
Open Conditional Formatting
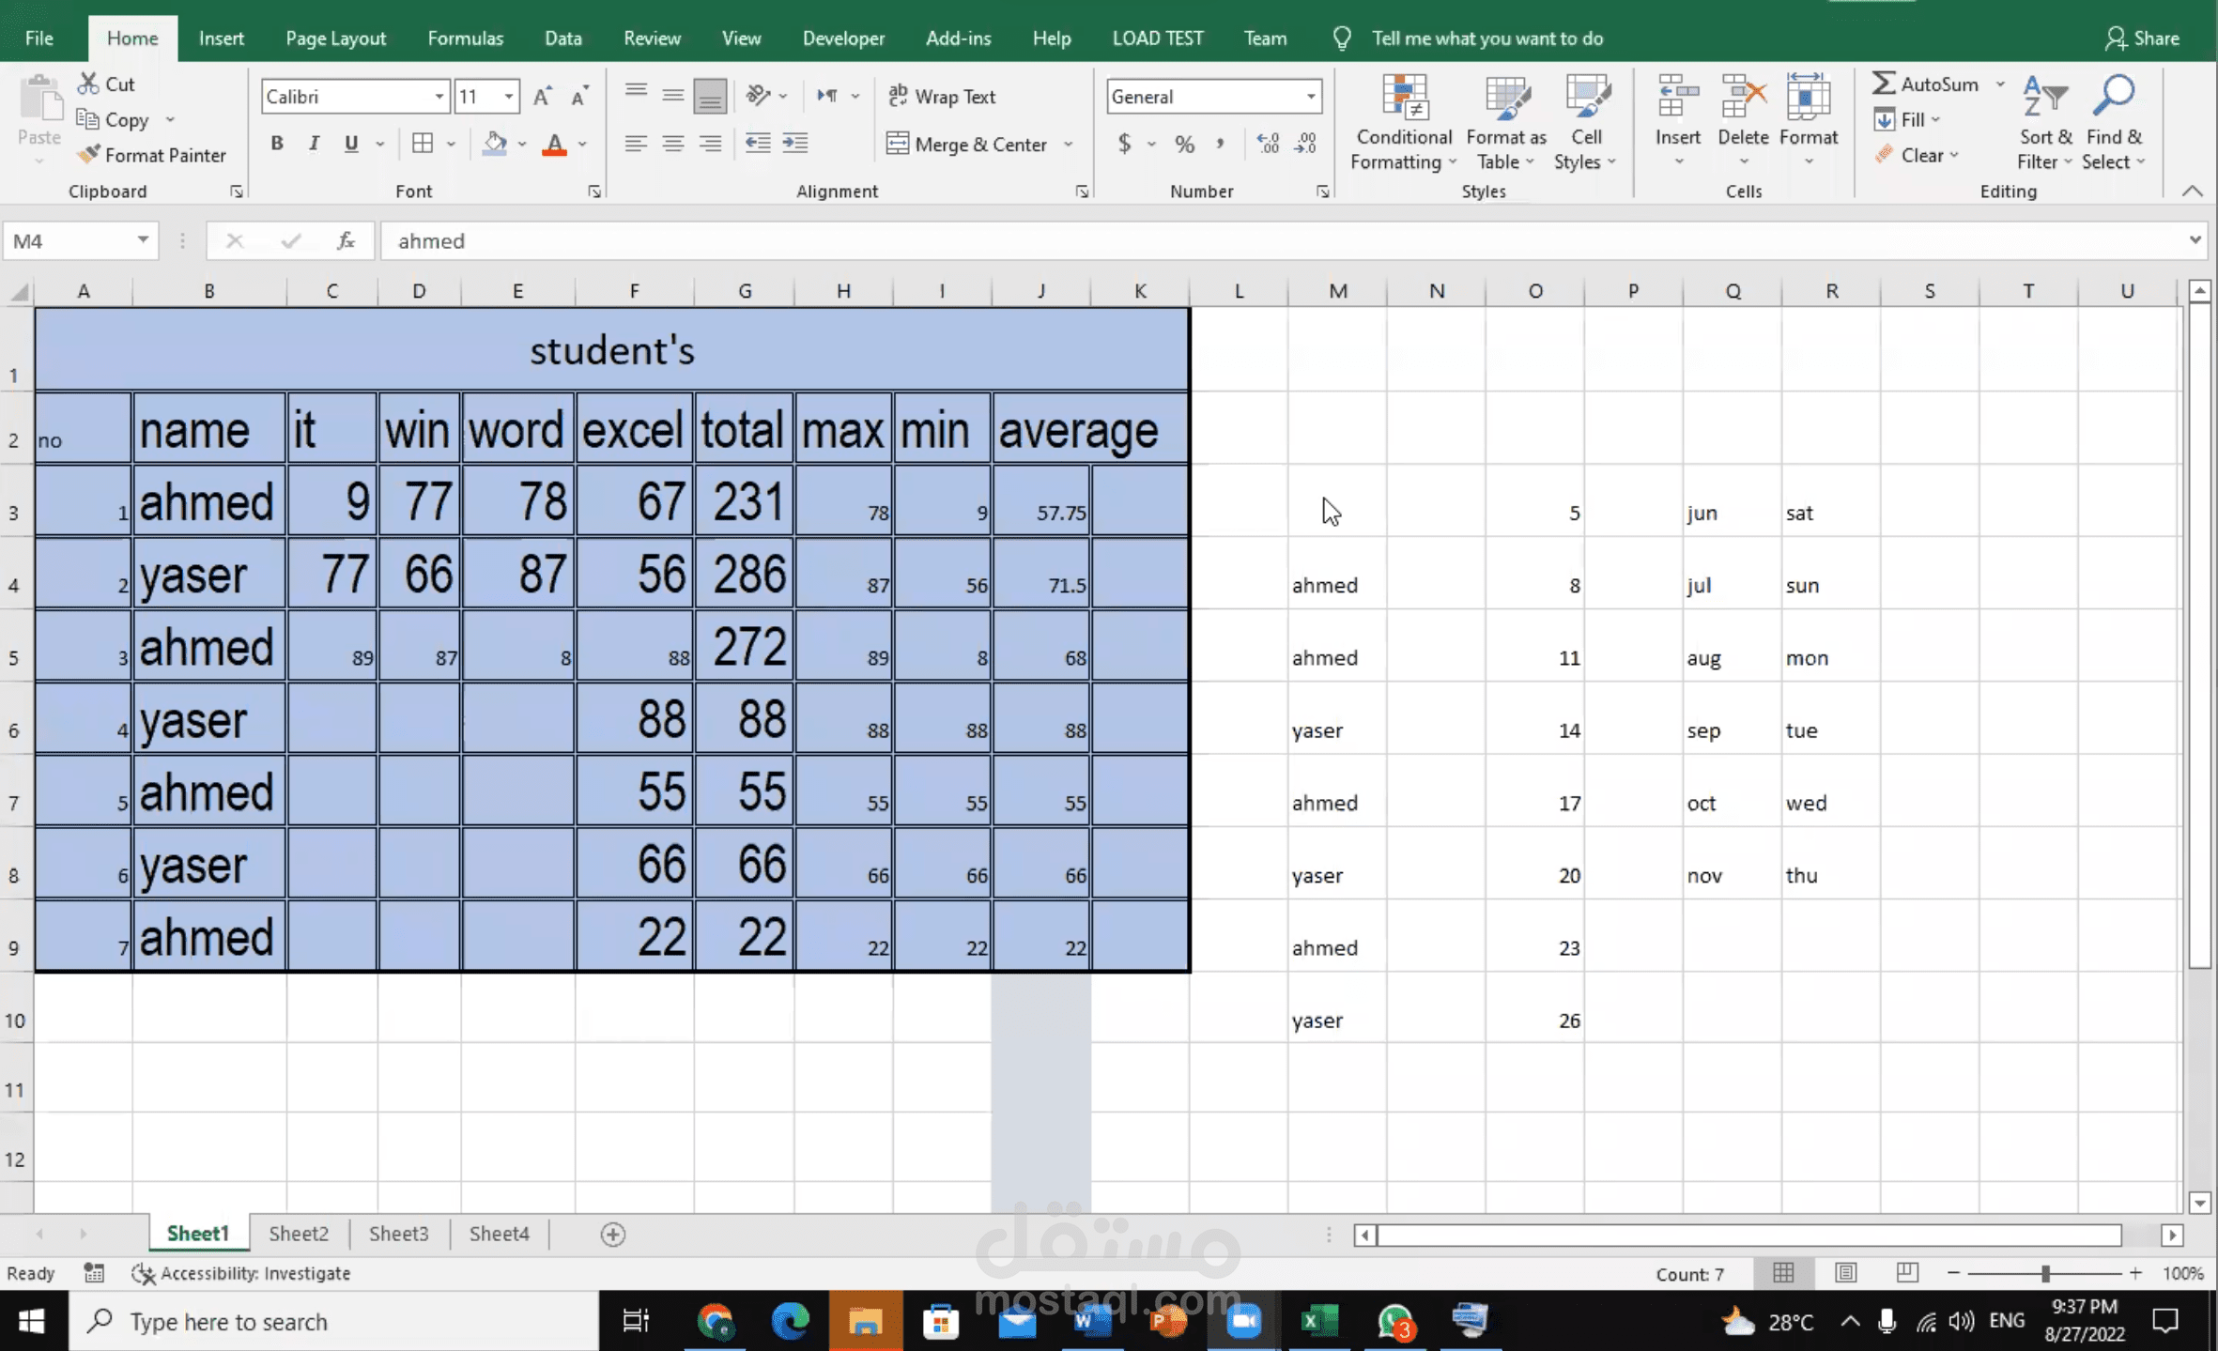click(1404, 122)
